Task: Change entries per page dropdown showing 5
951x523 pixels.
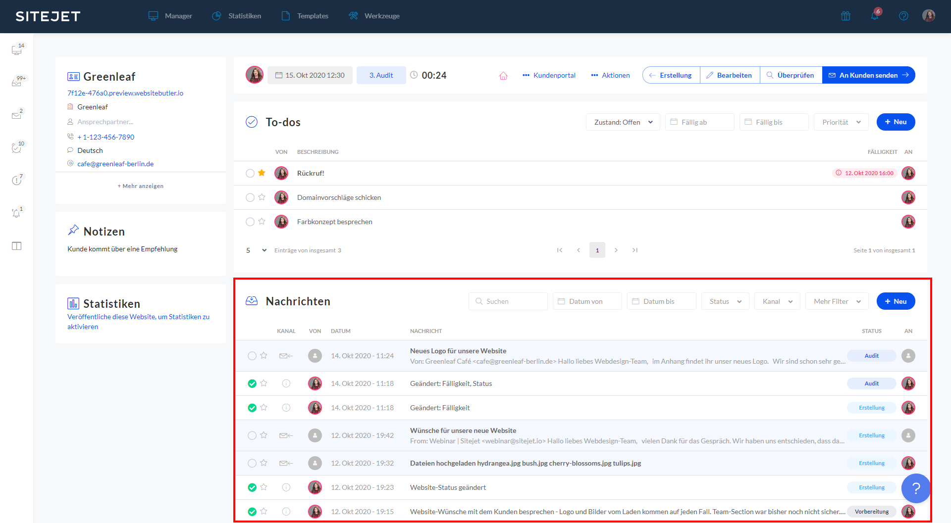Action: point(256,250)
